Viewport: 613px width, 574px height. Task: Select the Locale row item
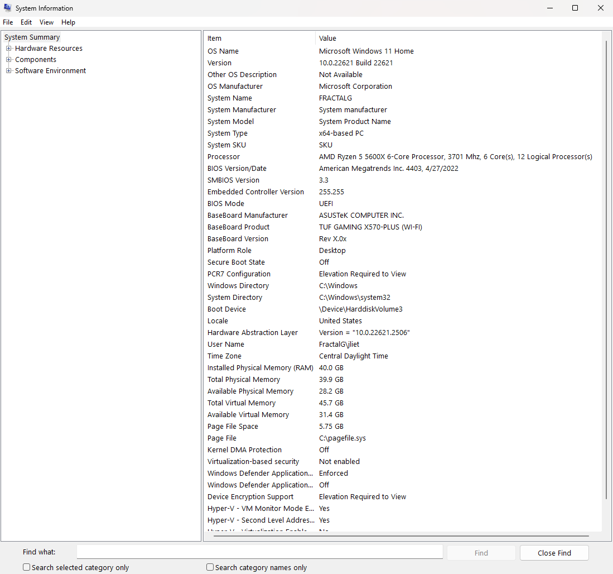click(218, 321)
